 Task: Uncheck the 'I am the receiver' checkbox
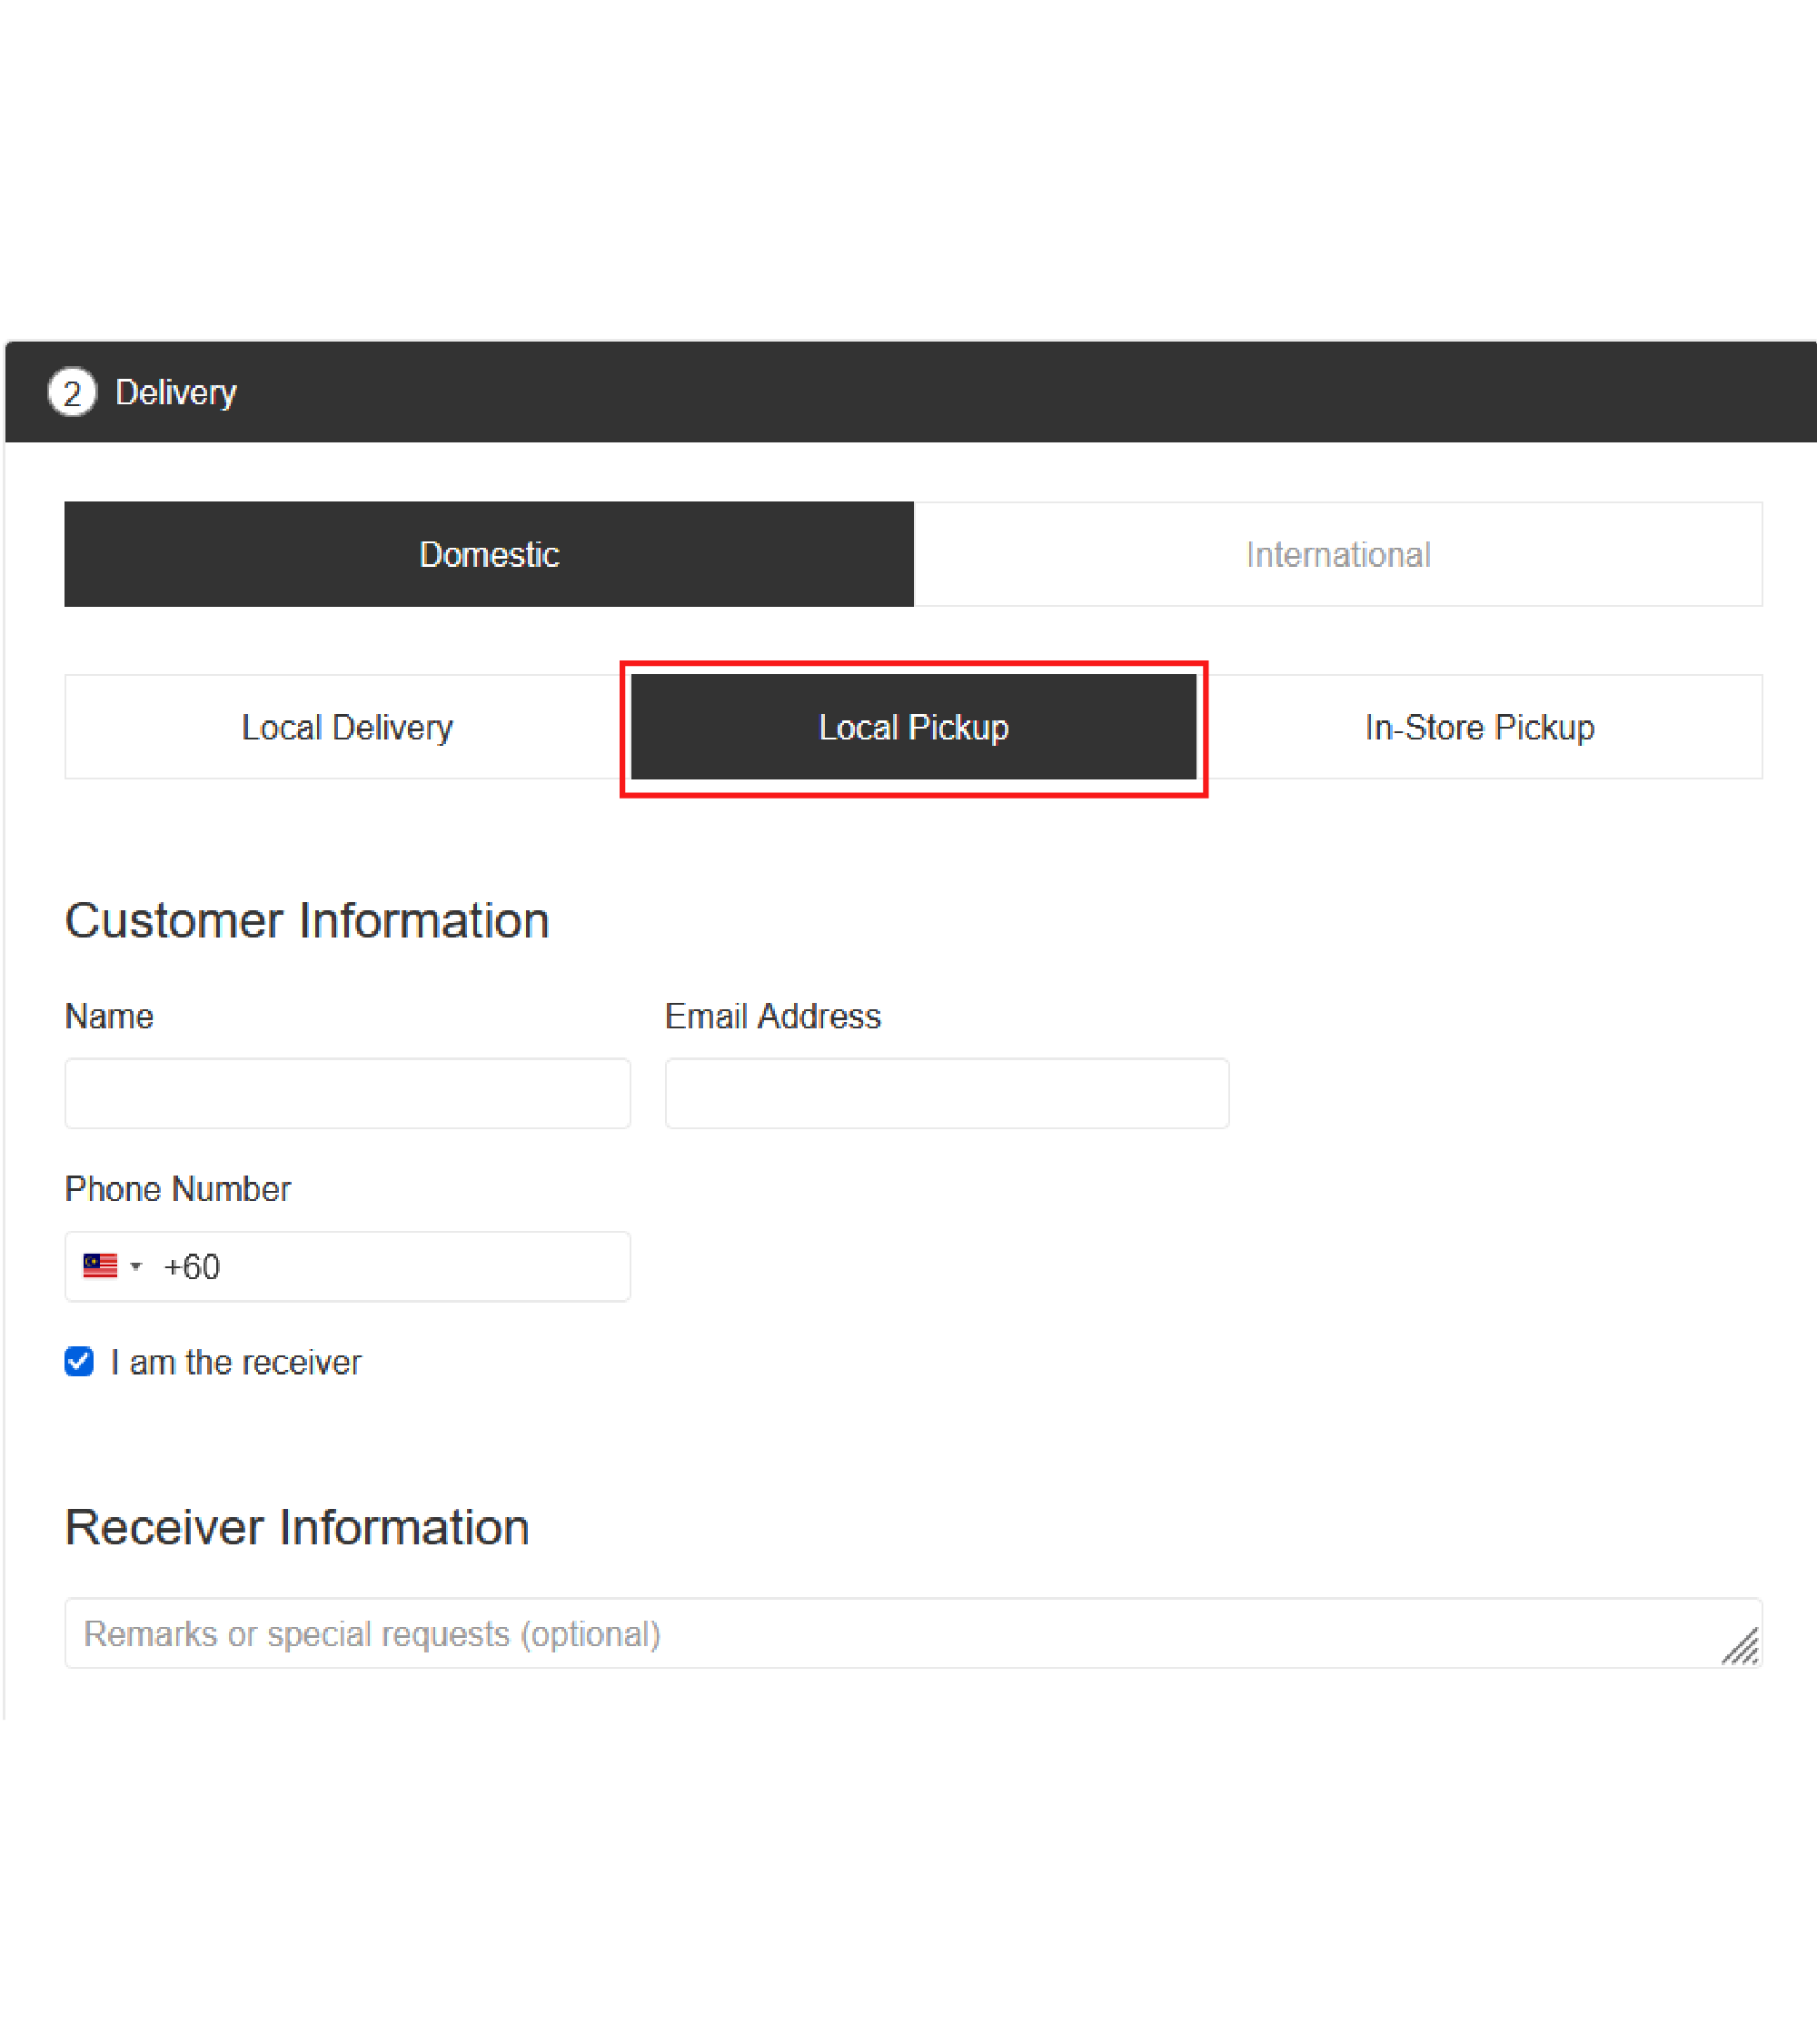pos(79,1362)
